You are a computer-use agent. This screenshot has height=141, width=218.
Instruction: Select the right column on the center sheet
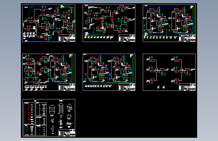coord(113,70)
